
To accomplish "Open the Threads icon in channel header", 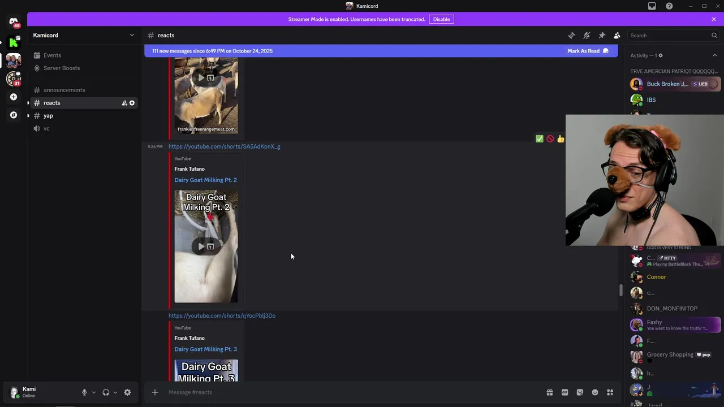I will [x=571, y=35].
